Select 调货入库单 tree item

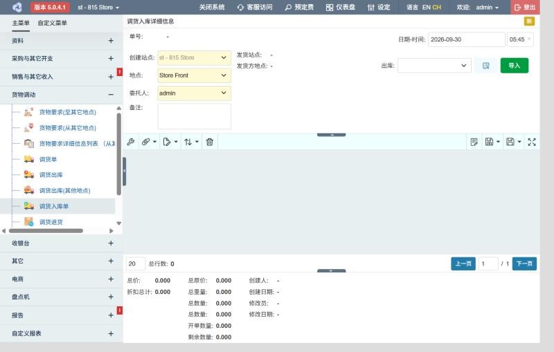[54, 206]
